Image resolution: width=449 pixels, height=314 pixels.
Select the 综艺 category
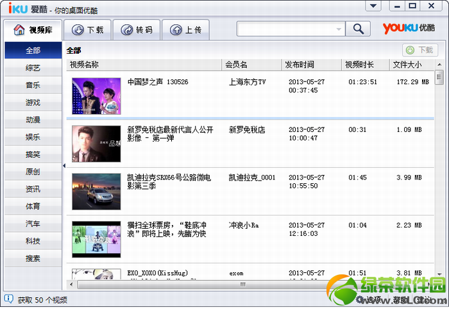[x=33, y=68]
